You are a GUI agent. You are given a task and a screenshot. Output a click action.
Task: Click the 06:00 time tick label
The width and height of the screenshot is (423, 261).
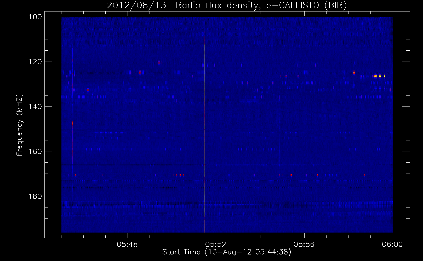[x=392, y=245]
